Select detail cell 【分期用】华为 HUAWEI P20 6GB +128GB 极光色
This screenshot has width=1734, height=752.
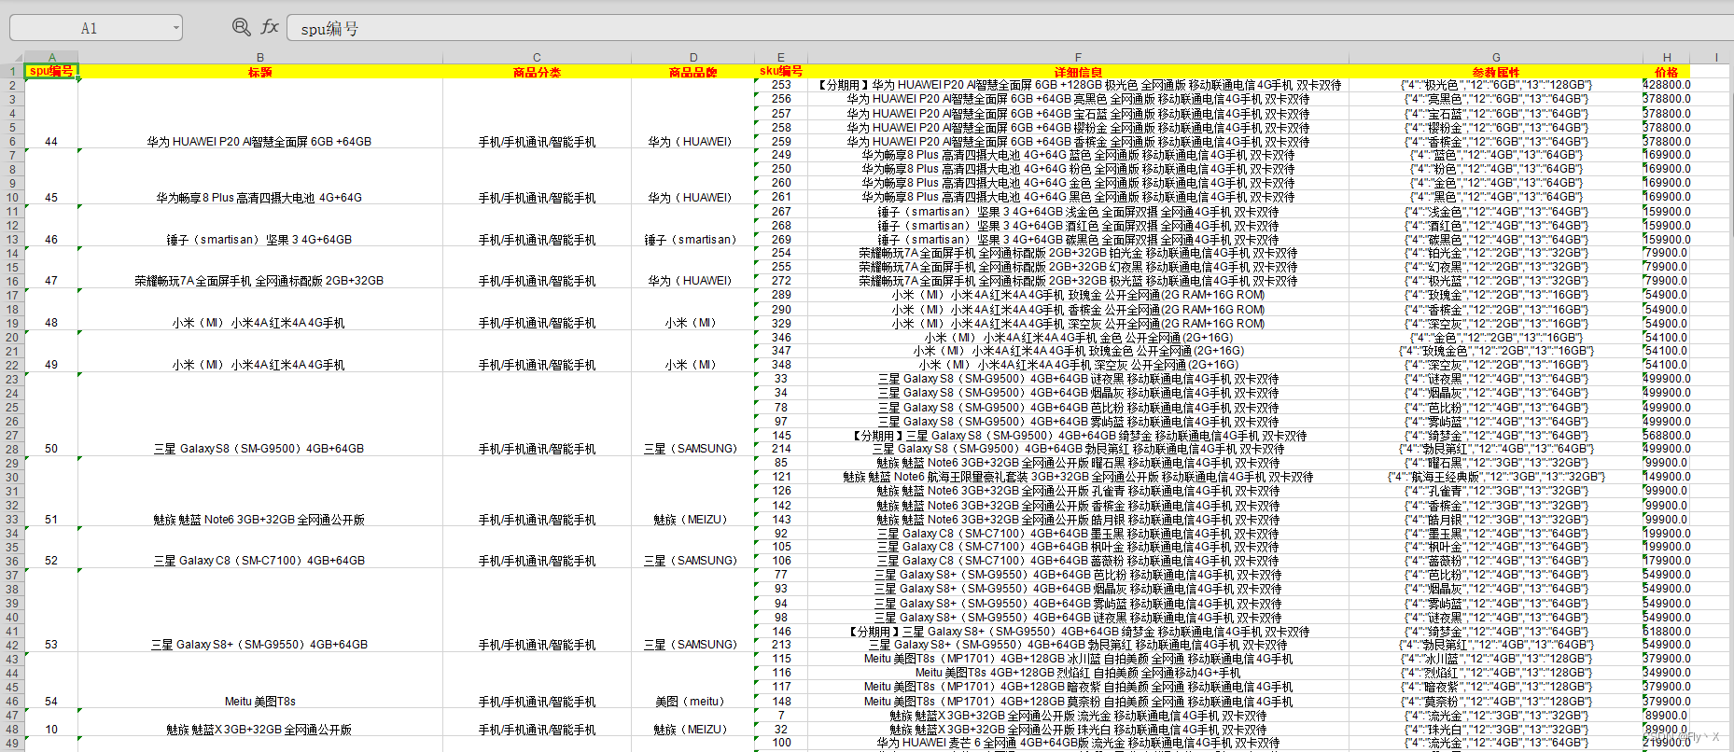1078,85
